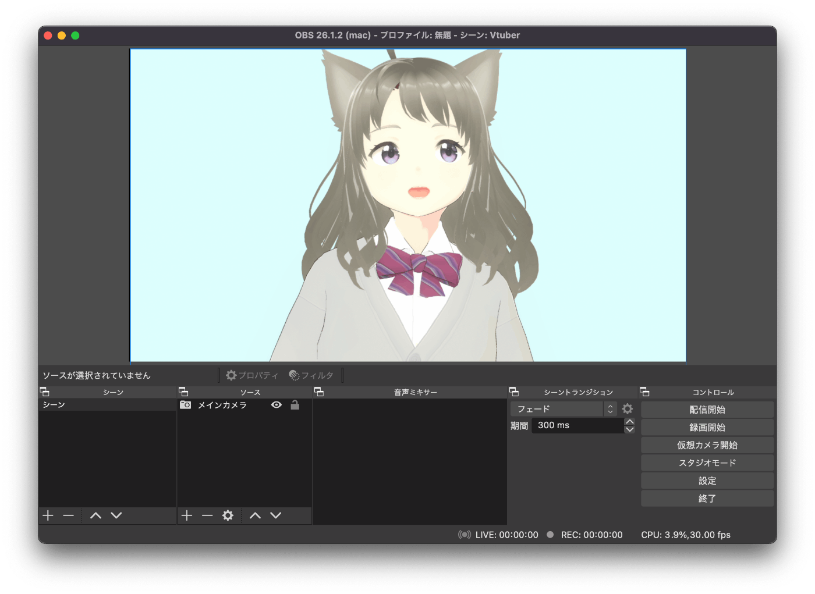Move source up with arrow icon
This screenshot has width=815, height=594.
tap(256, 515)
